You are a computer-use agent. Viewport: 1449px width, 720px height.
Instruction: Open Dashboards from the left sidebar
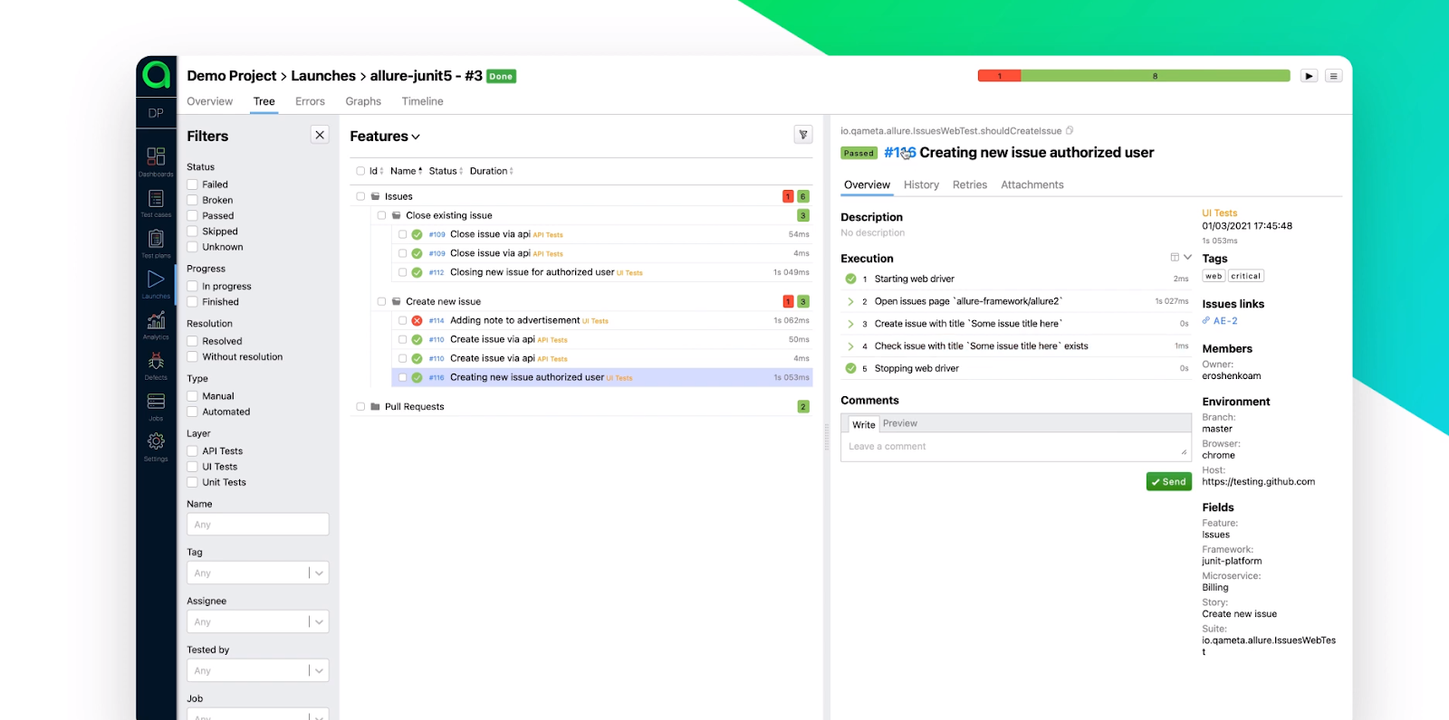[156, 160]
